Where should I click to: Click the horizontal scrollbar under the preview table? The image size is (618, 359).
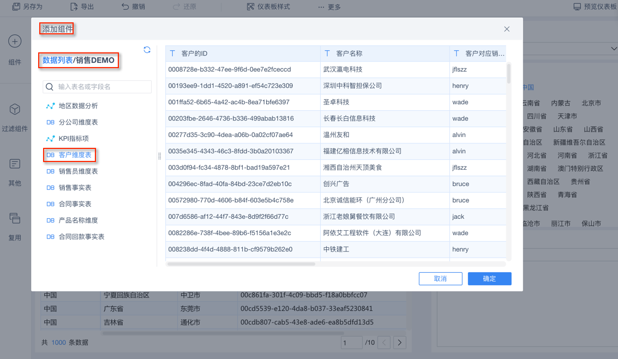[241, 264]
